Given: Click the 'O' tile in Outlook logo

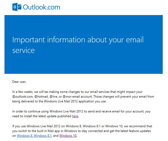Looking at the screenshot, I should (15, 7).
